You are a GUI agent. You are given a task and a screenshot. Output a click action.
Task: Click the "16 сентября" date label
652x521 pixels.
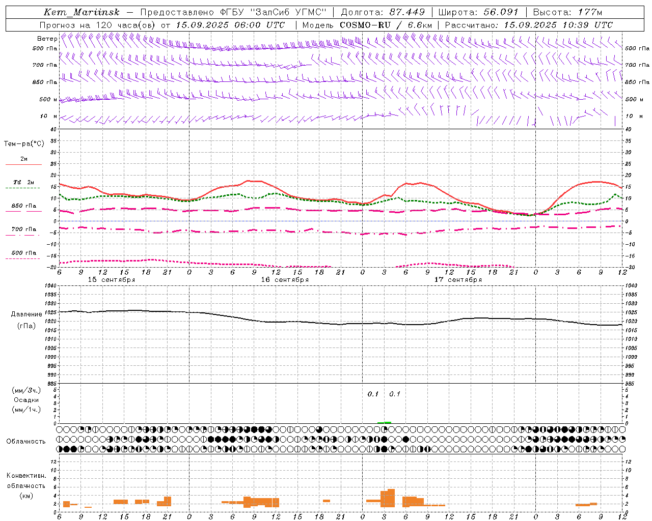click(285, 280)
